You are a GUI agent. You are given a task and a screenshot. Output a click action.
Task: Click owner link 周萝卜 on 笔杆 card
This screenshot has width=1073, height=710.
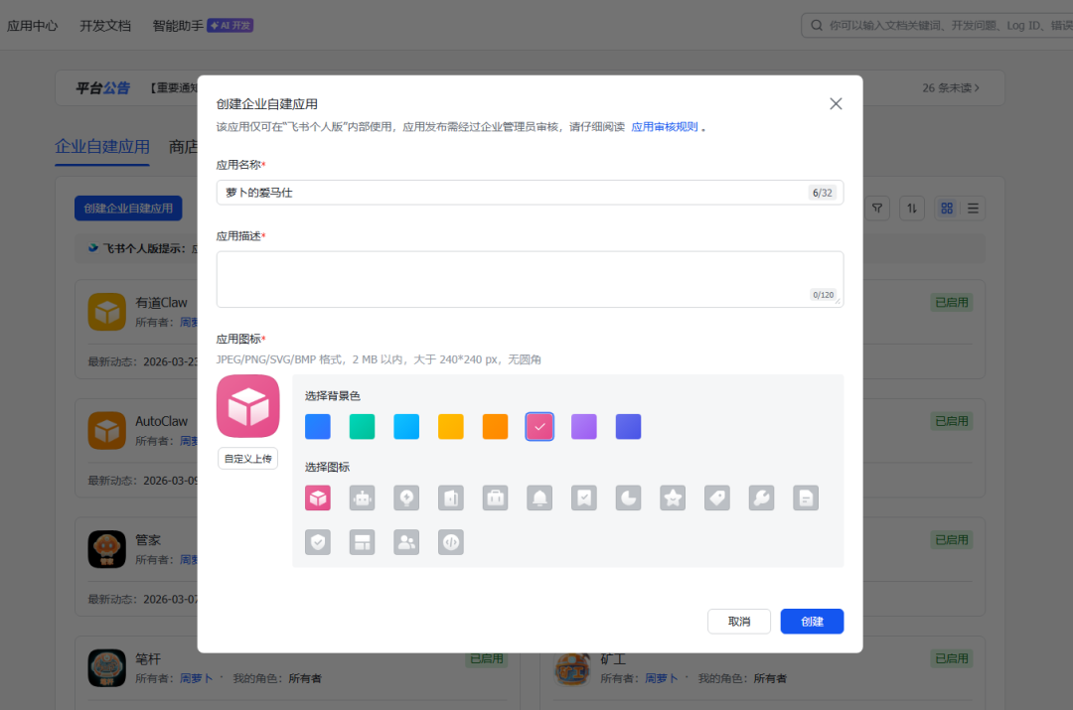197,678
